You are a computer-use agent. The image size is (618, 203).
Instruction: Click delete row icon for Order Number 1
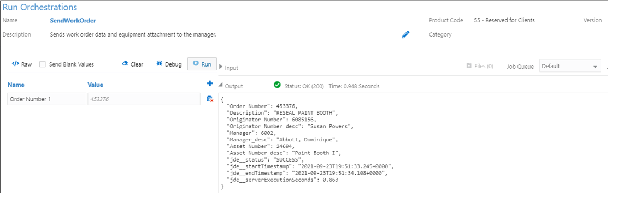pyautogui.click(x=210, y=99)
